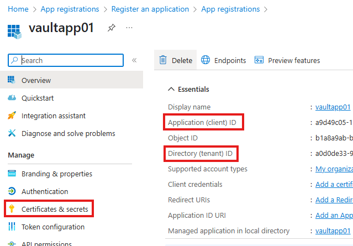Screen dimensions: 353x246
Task: Click the Diagnose and solve problems wrench icon
Action: pos(12,133)
